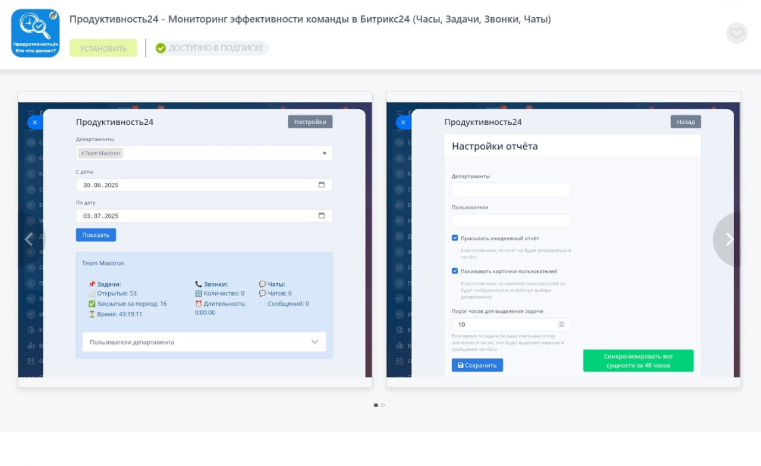761x466 pixels.
Task: Open the first screenshot showing Team Maxitron report
Action: coord(195,239)
